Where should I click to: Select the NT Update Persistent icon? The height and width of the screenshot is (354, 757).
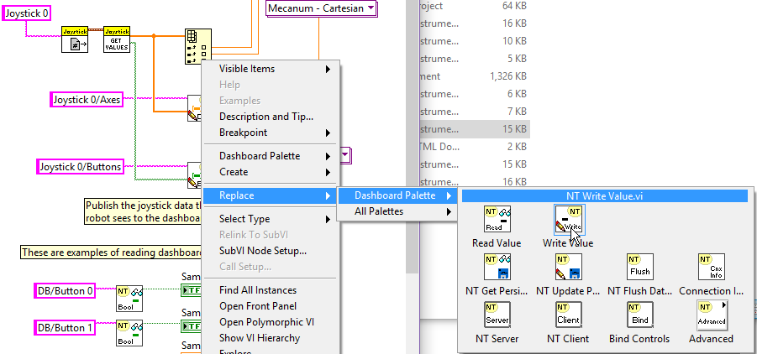[x=568, y=268]
